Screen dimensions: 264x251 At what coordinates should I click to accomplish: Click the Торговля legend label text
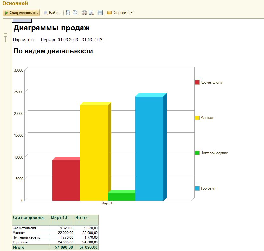[x=208, y=188]
